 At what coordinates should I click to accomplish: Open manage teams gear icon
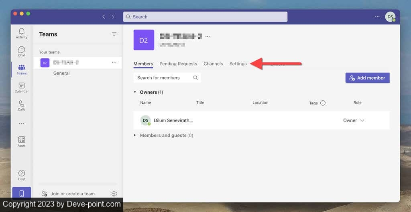(114, 194)
